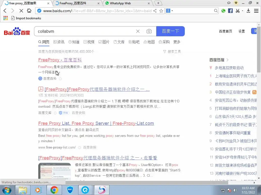Viewport: 261px width, 195px height.
Task: Click the camera image search icon
Action: (149, 31)
